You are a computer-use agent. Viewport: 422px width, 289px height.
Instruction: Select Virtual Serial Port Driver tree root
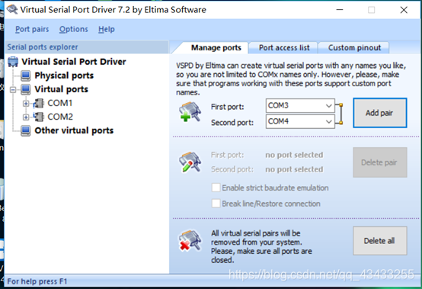(73, 62)
